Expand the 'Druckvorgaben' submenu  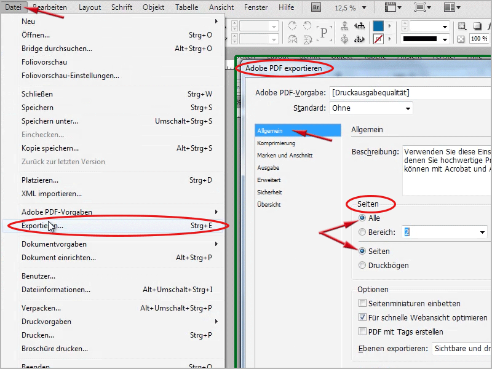pos(216,321)
